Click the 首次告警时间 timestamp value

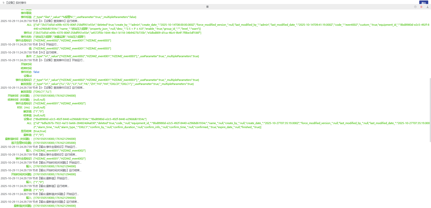point(55,143)
